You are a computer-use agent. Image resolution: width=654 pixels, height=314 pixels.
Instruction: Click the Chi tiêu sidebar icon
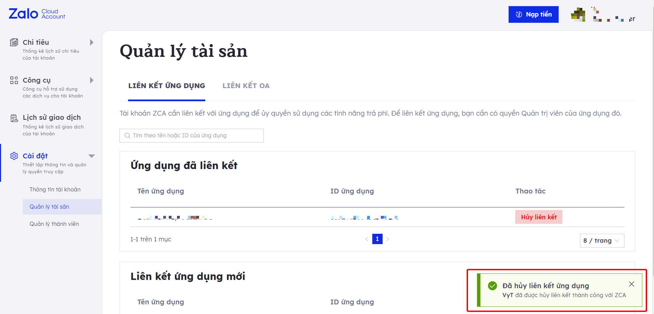14,42
